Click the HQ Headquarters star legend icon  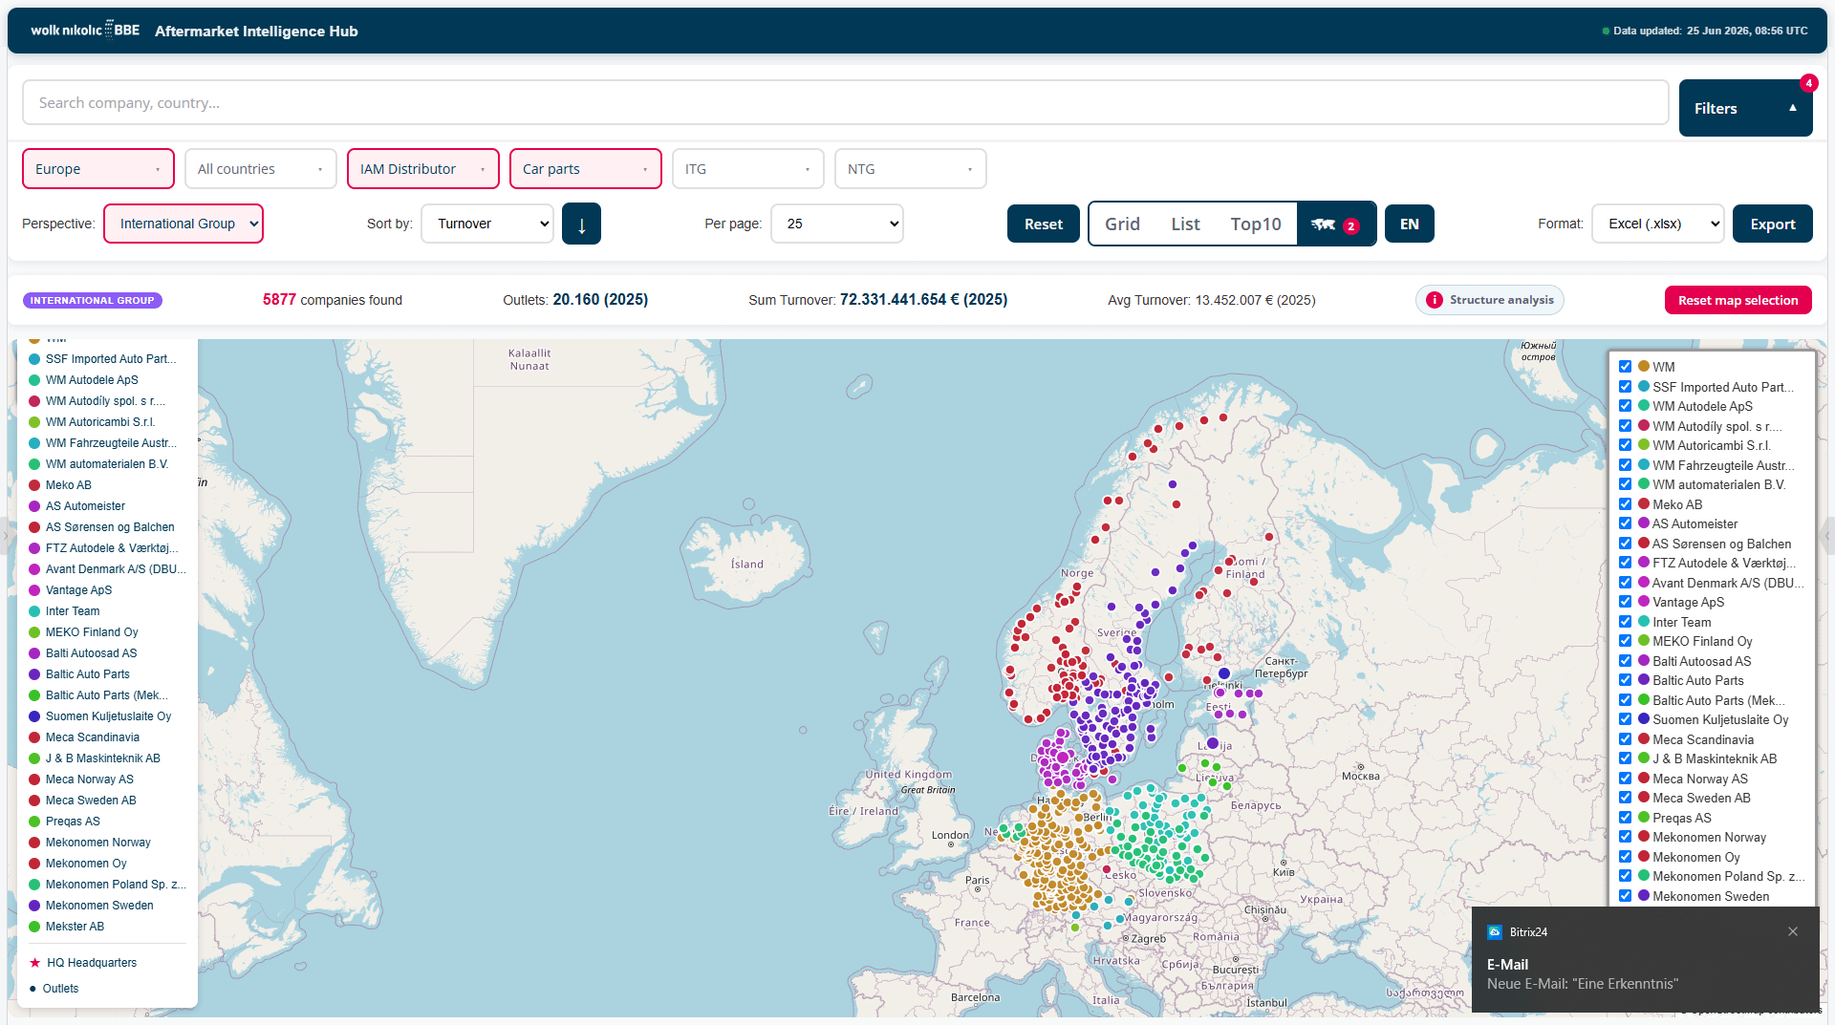[35, 963]
